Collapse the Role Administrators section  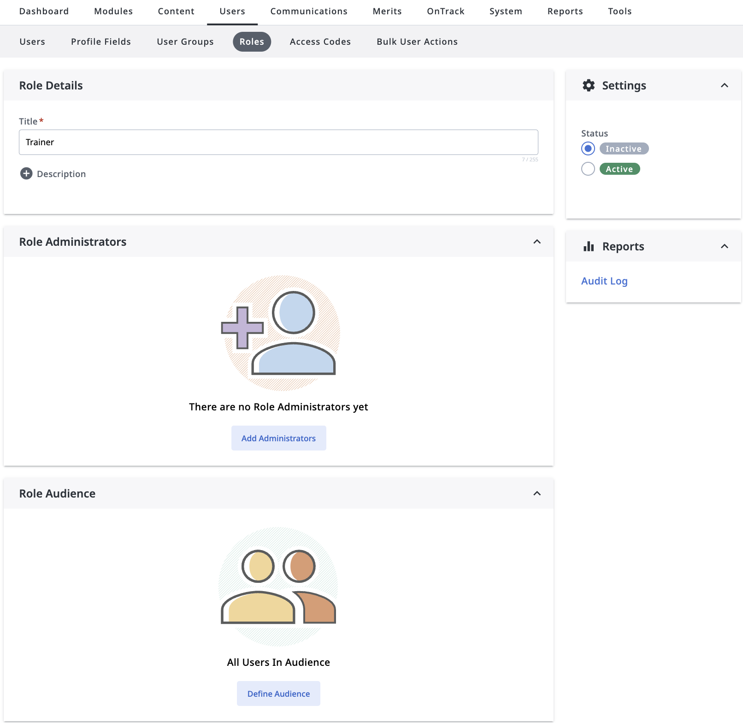(x=537, y=242)
